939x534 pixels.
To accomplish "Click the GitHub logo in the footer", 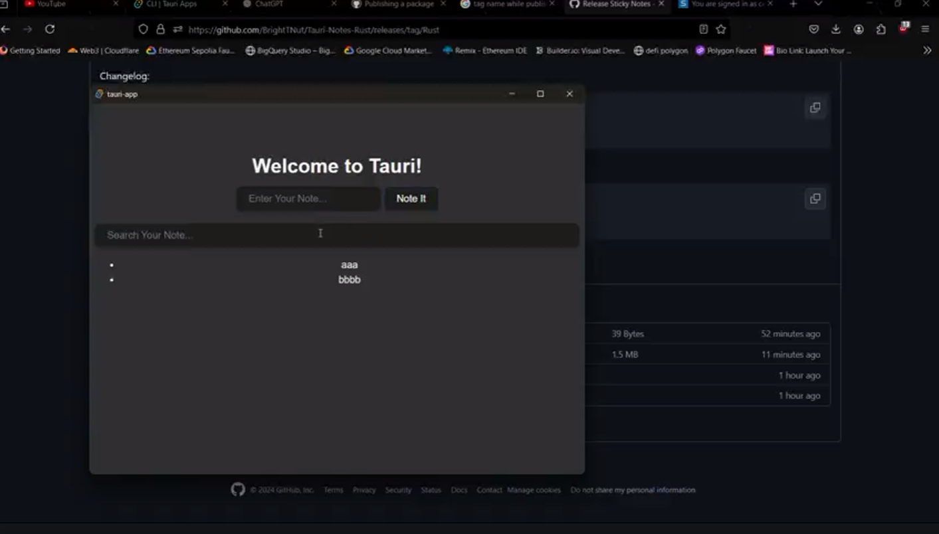I will click(238, 489).
